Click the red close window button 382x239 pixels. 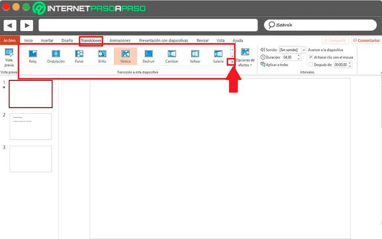(x=6, y=7)
